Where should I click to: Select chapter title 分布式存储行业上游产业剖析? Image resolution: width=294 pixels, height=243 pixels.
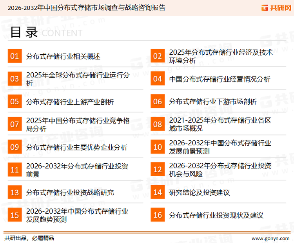(x=70, y=102)
